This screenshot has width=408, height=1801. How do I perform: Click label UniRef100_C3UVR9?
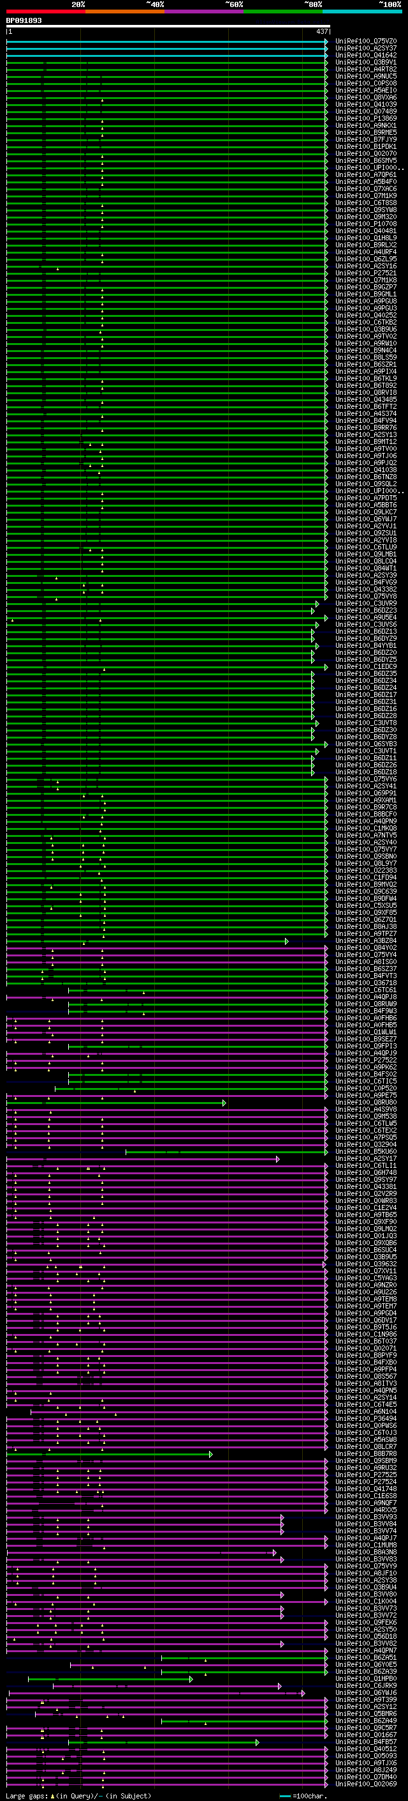point(366,603)
